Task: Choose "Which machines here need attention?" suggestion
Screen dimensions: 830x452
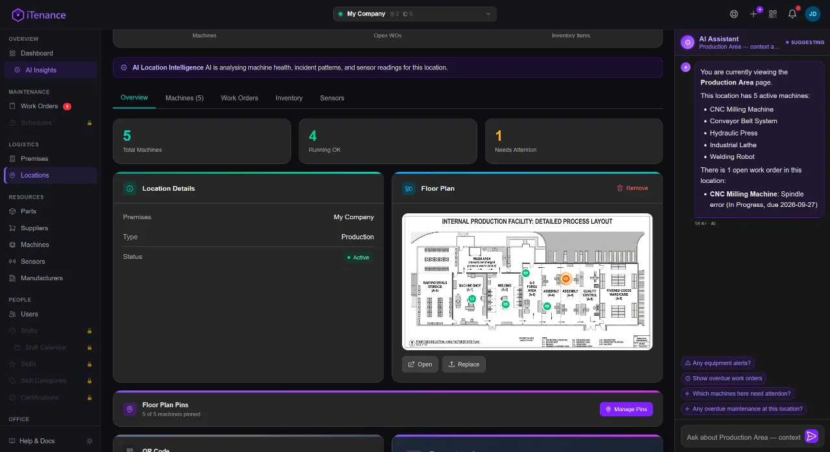Action: coord(738,394)
